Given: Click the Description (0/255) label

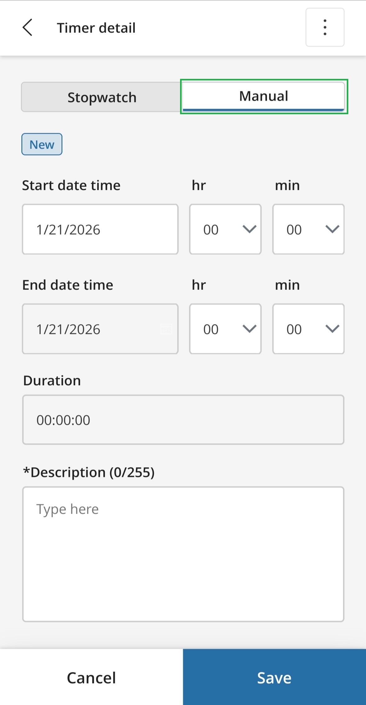Looking at the screenshot, I should (89, 472).
